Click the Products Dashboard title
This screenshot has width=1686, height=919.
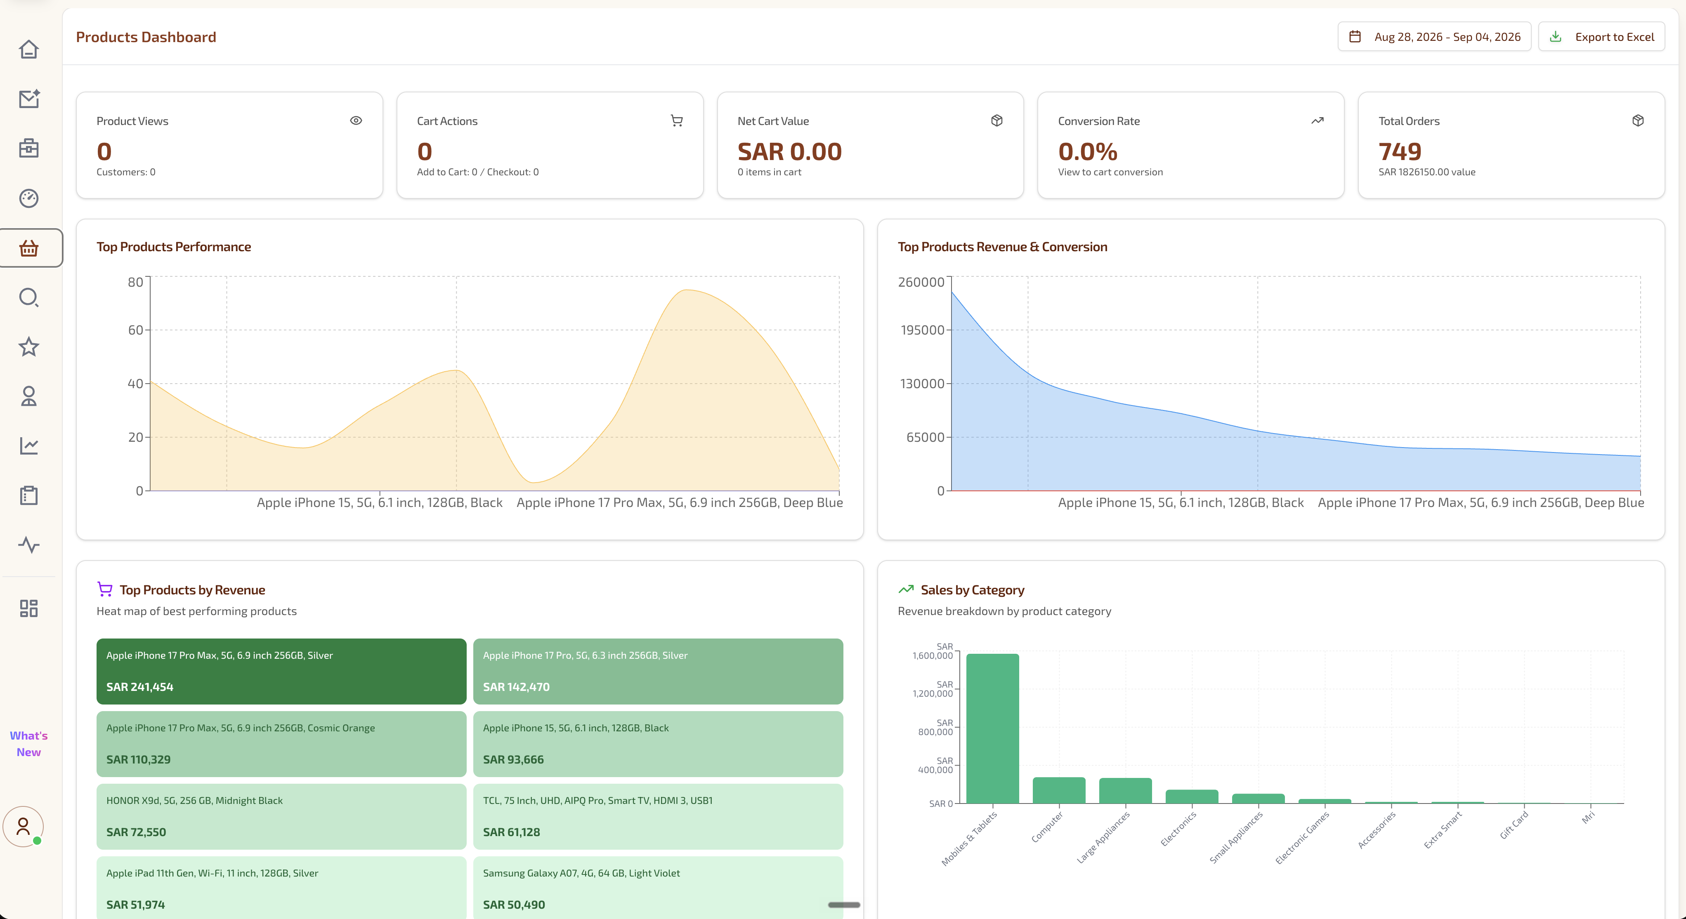(x=146, y=37)
